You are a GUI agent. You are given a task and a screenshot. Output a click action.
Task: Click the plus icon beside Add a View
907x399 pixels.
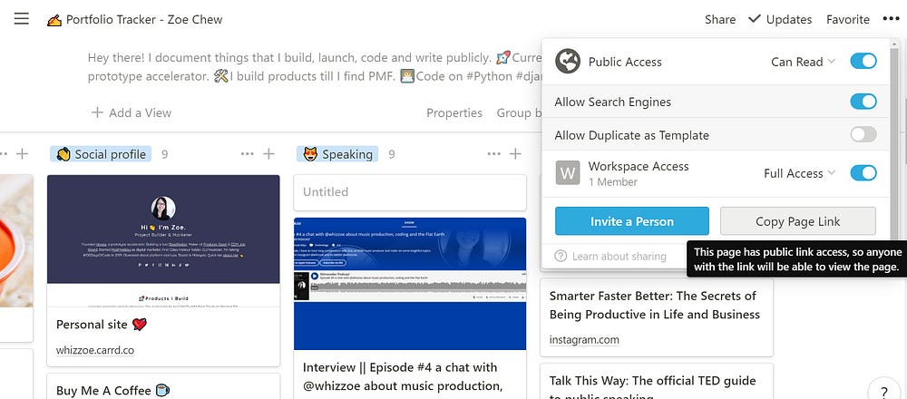pyautogui.click(x=97, y=112)
